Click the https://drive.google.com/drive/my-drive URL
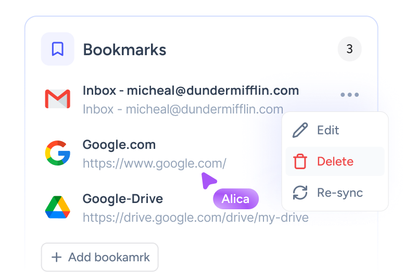The image size is (403, 279). pyautogui.click(x=196, y=218)
